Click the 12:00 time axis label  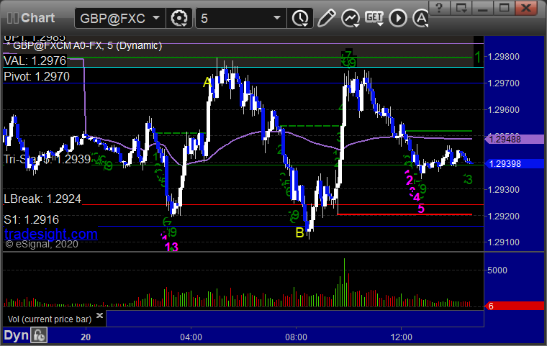[401, 337]
